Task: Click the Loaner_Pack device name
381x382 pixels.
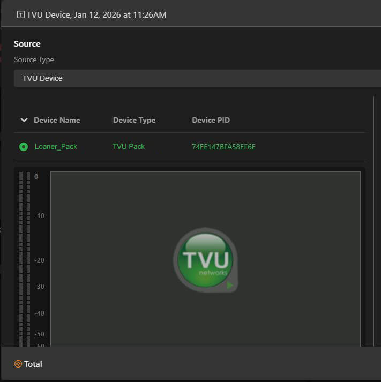Action: pyautogui.click(x=56, y=147)
